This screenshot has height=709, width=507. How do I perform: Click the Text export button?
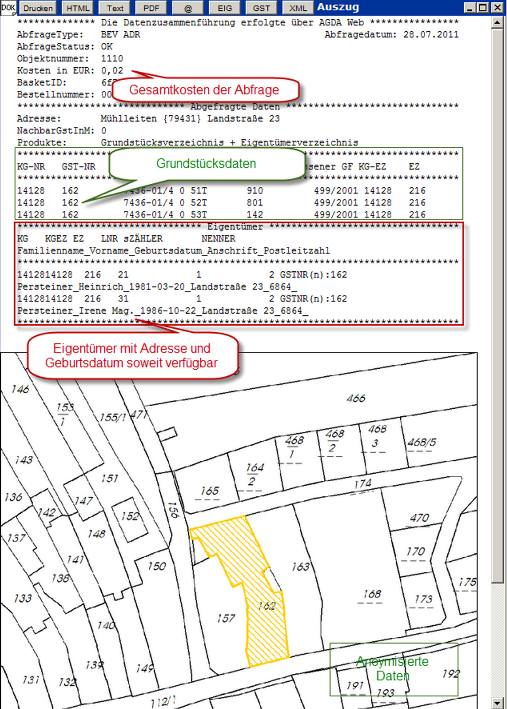tap(115, 8)
